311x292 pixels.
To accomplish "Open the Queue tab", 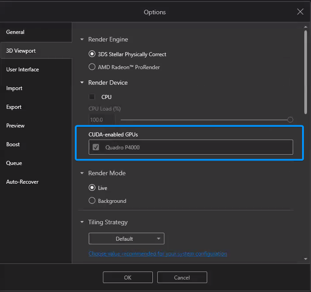I will 14,163.
